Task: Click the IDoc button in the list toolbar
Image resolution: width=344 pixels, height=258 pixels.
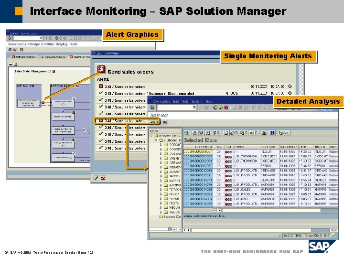Action: point(284,133)
